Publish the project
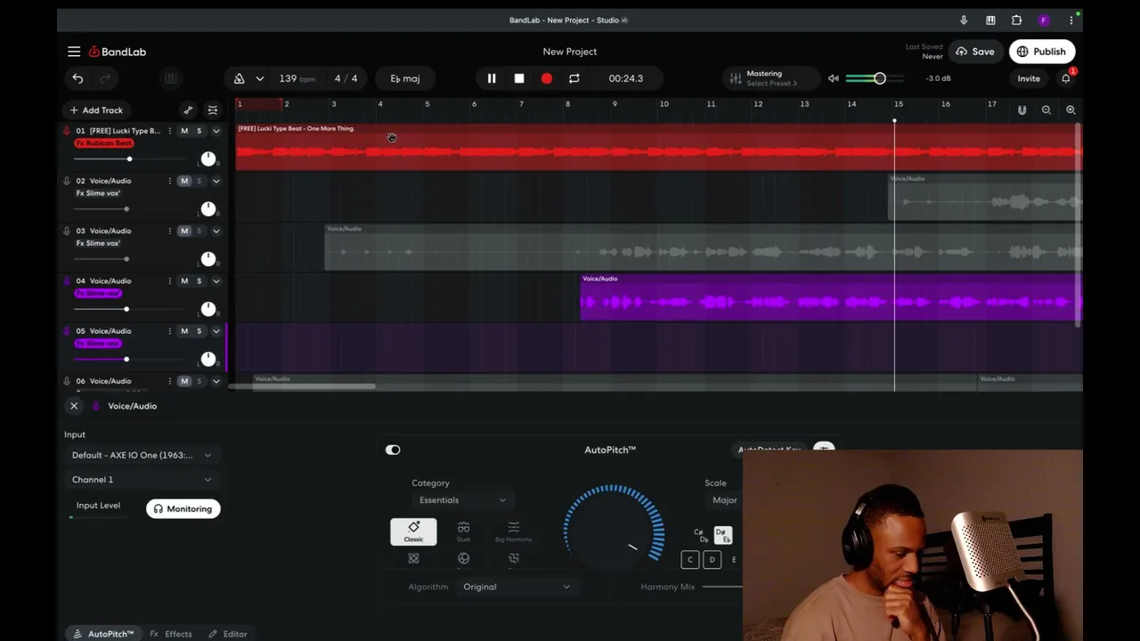Image resolution: width=1140 pixels, height=641 pixels. [1042, 52]
